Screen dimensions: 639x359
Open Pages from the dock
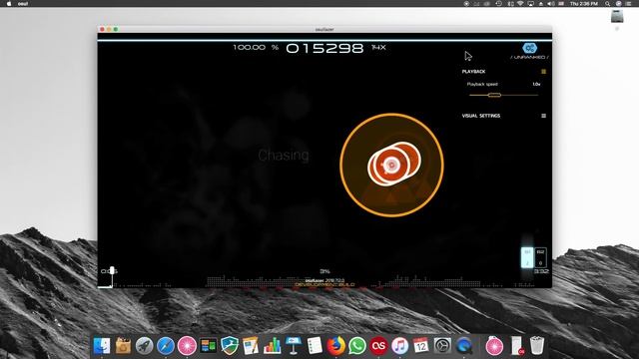(x=251, y=346)
